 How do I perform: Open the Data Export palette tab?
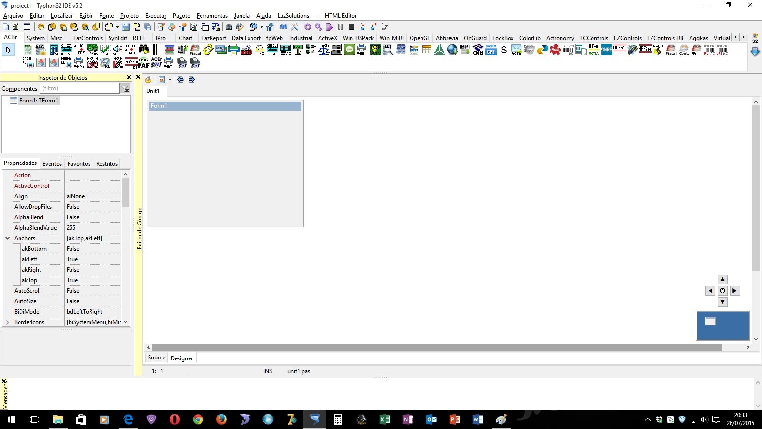coord(246,38)
